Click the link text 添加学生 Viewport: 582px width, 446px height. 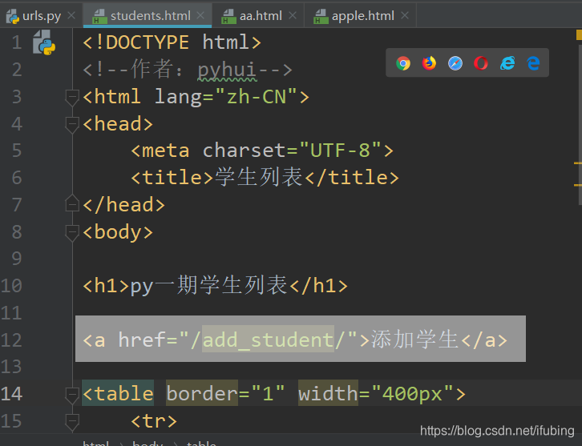coord(415,340)
